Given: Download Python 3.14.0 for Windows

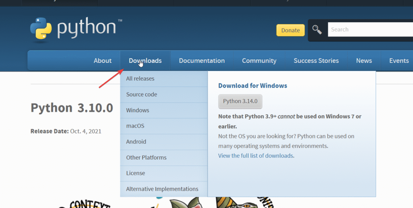Looking at the screenshot, I should point(240,101).
